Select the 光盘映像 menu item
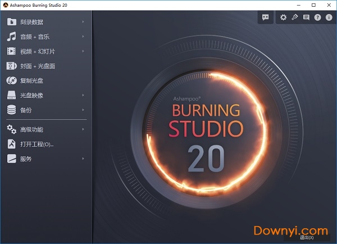Image resolution: width=337 pixels, height=244 pixels. coord(46,95)
